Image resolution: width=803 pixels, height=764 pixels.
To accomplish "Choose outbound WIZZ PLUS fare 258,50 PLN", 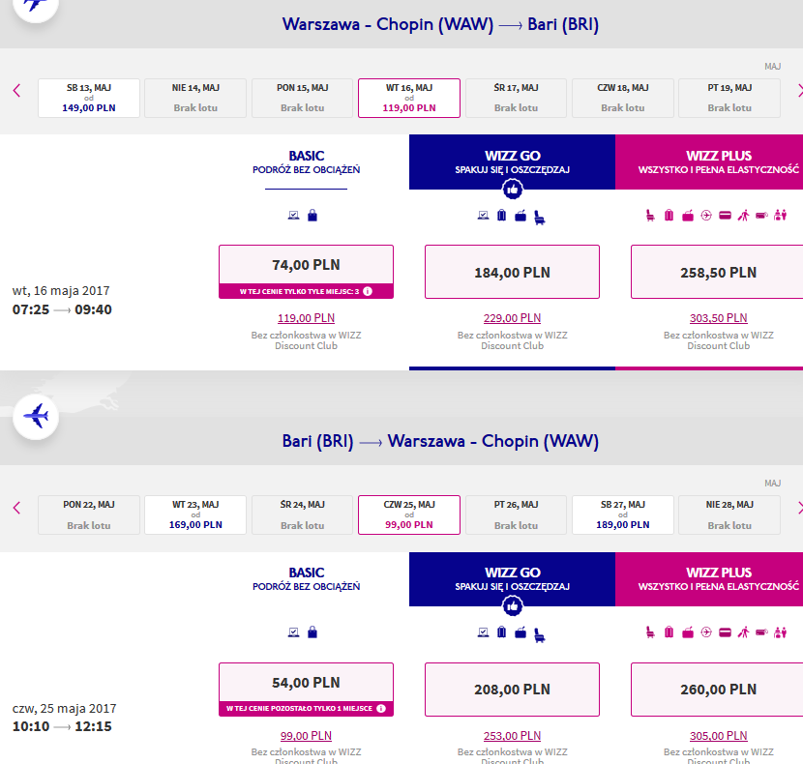I will click(718, 272).
